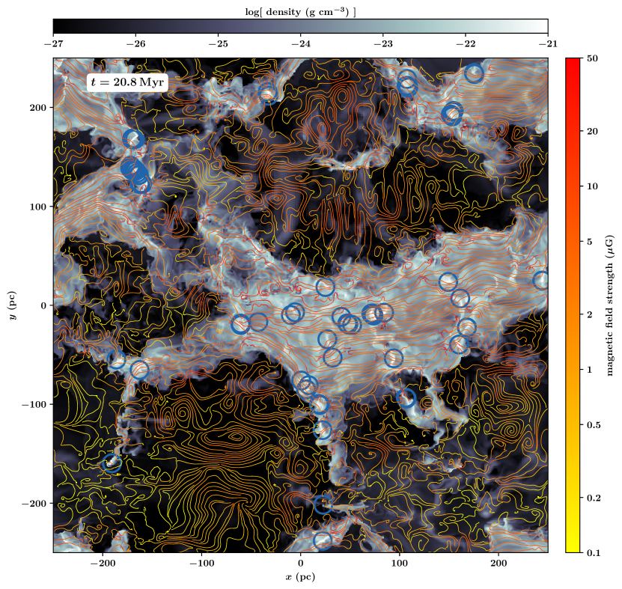Select the 0.1 tick on magnetic colorbar
622x589 pixels.
pos(592,552)
